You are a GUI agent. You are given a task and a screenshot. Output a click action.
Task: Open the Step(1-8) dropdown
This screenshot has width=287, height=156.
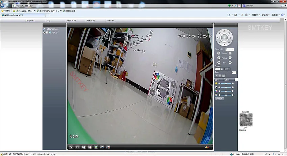coord(230,49)
